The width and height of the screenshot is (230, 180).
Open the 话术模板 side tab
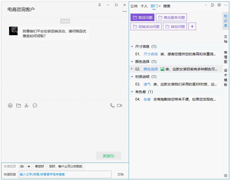point(225,78)
